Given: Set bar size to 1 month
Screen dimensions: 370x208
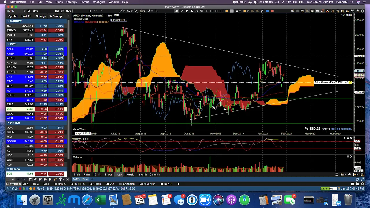Looking at the screenshot, I should tap(142, 174).
